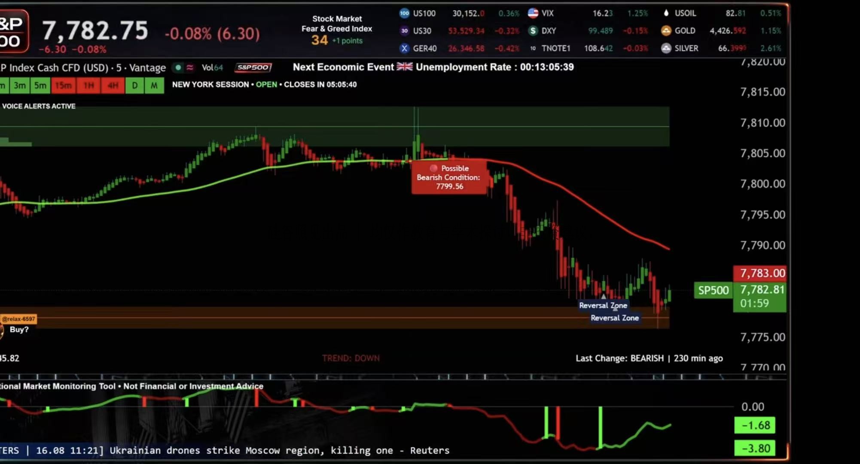Choose the M monthly timeframe

[154, 85]
